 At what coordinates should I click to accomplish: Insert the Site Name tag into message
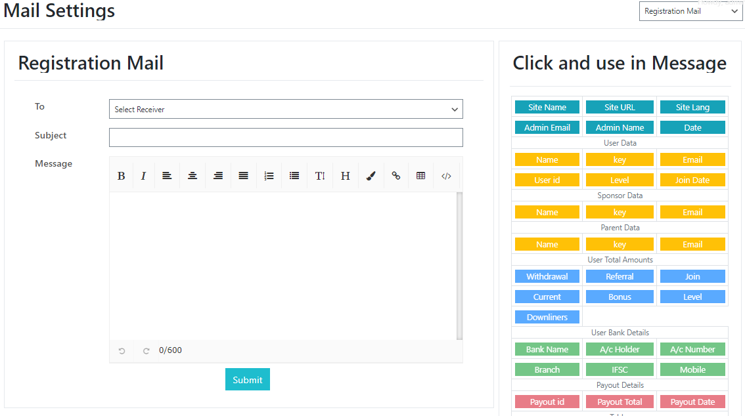(547, 107)
